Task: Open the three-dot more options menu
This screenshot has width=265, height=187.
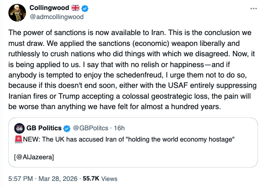Action: pos(254,9)
